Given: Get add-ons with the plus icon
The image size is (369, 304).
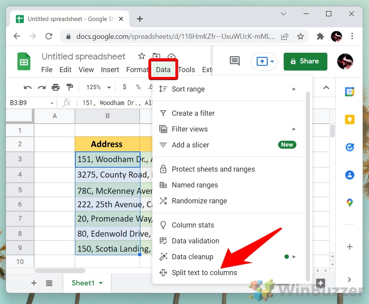Looking at the screenshot, I should (x=350, y=247).
